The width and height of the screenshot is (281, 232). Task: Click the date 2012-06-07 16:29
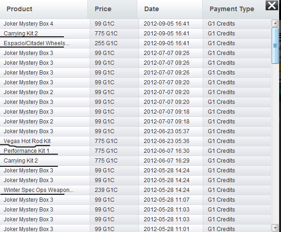point(167,161)
